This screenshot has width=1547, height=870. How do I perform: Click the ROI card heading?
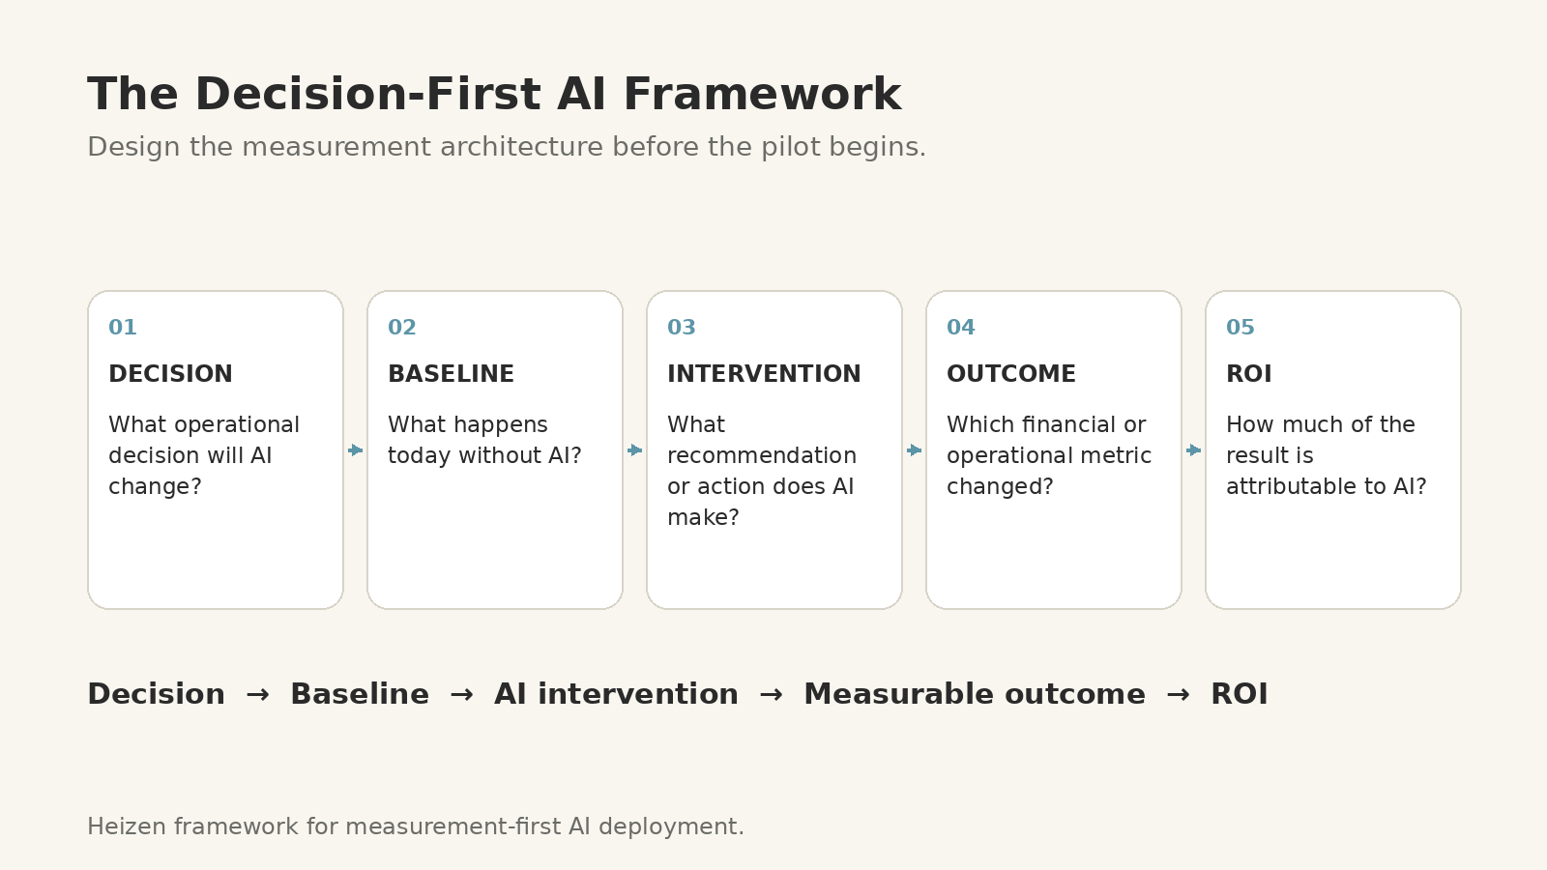tap(1249, 374)
